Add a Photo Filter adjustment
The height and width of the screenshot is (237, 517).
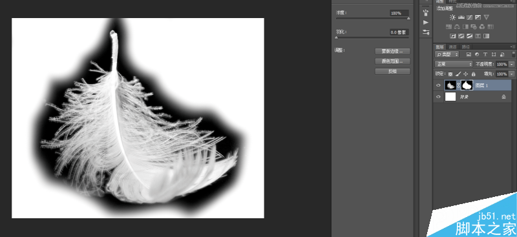[474, 26]
